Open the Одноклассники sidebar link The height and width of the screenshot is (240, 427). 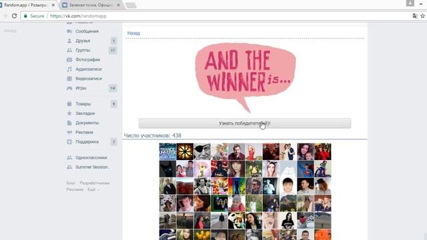[91, 157]
